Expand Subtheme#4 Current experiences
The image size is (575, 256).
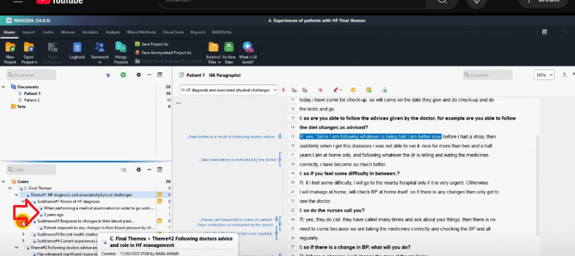pyautogui.click(x=24, y=241)
